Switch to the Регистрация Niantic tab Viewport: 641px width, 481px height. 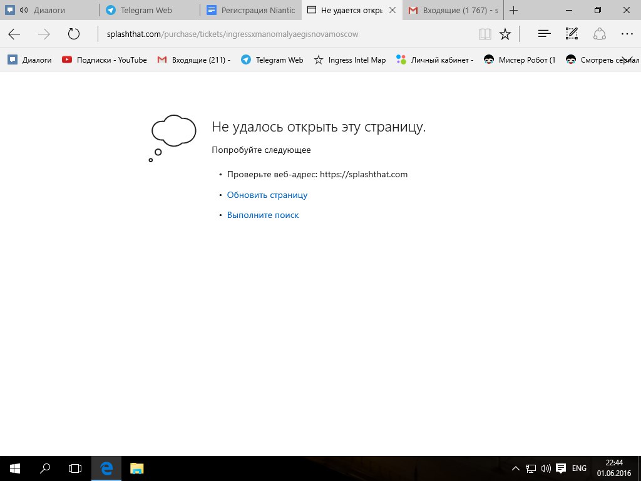coord(251,10)
